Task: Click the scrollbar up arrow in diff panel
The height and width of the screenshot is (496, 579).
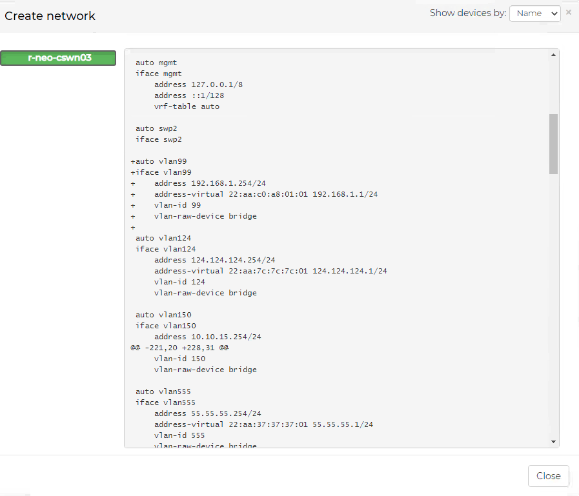Action: (x=553, y=55)
